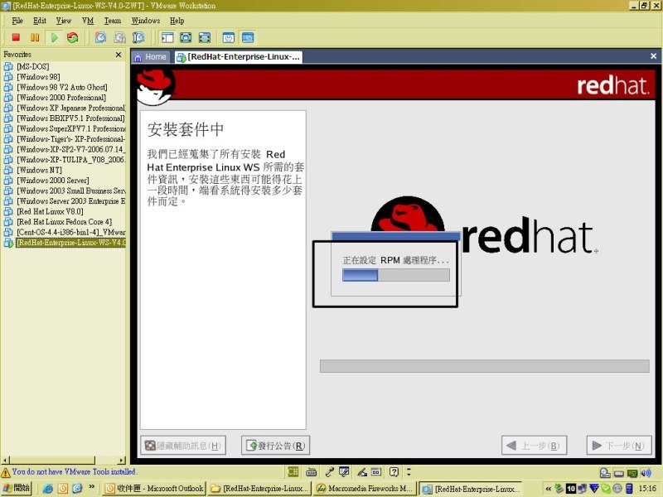The height and width of the screenshot is (497, 663).
Task: Select [Red Hat Linux V8.0] favorite
Action: click(50, 211)
